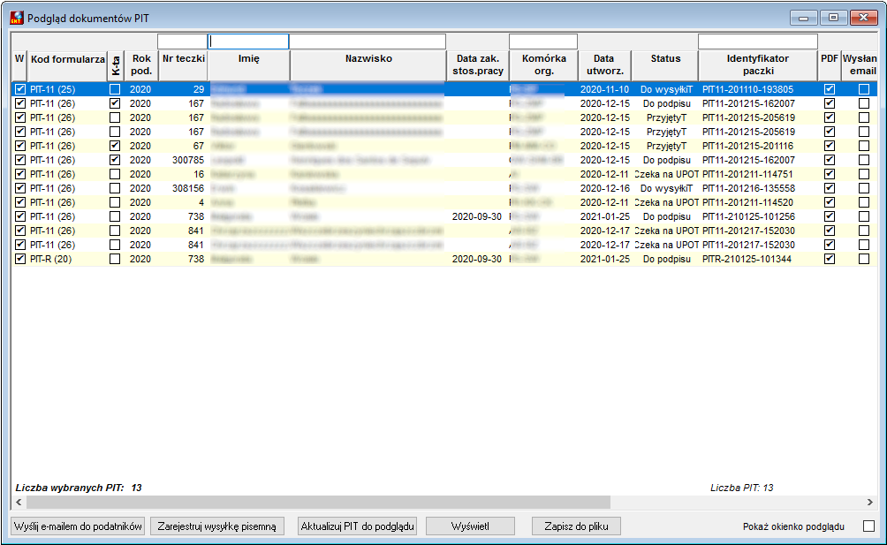
Task: Click the Nr teczki filter field
Action: click(x=182, y=42)
